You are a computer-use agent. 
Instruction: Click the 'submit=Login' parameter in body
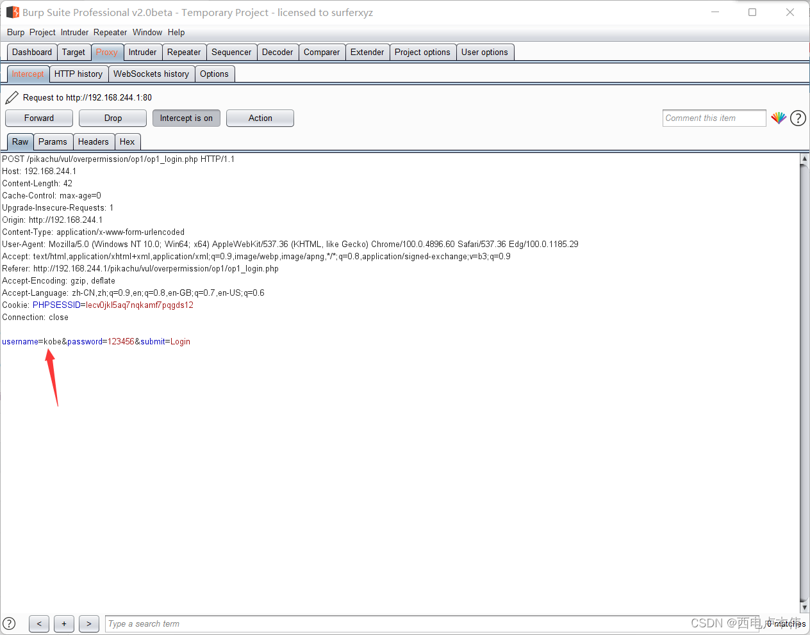(x=165, y=342)
